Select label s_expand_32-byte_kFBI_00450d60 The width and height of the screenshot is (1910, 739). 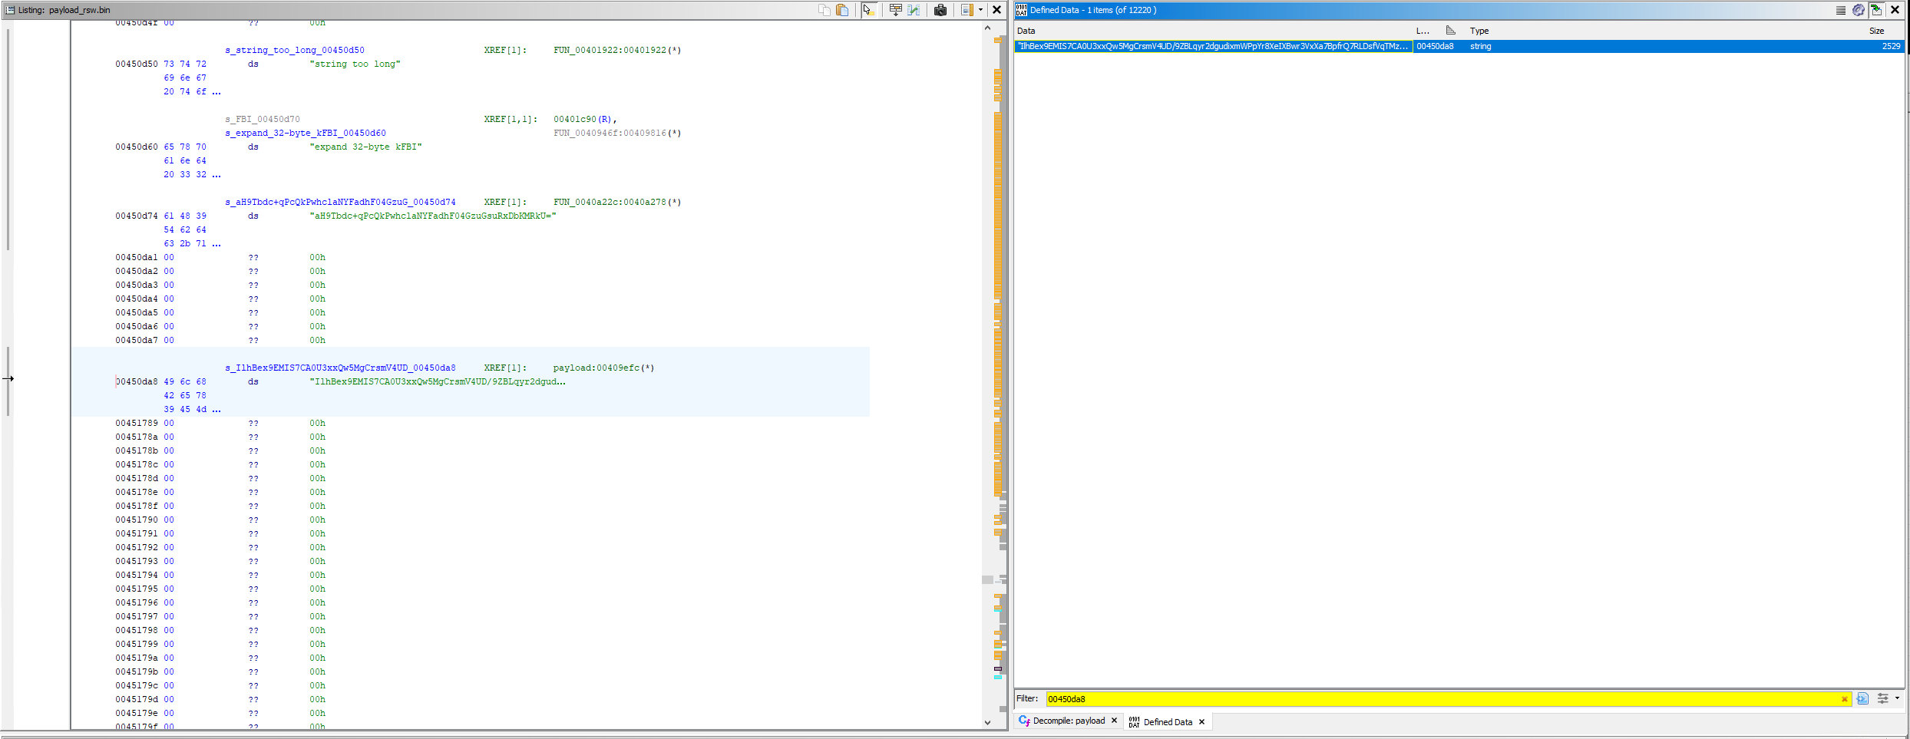point(306,134)
